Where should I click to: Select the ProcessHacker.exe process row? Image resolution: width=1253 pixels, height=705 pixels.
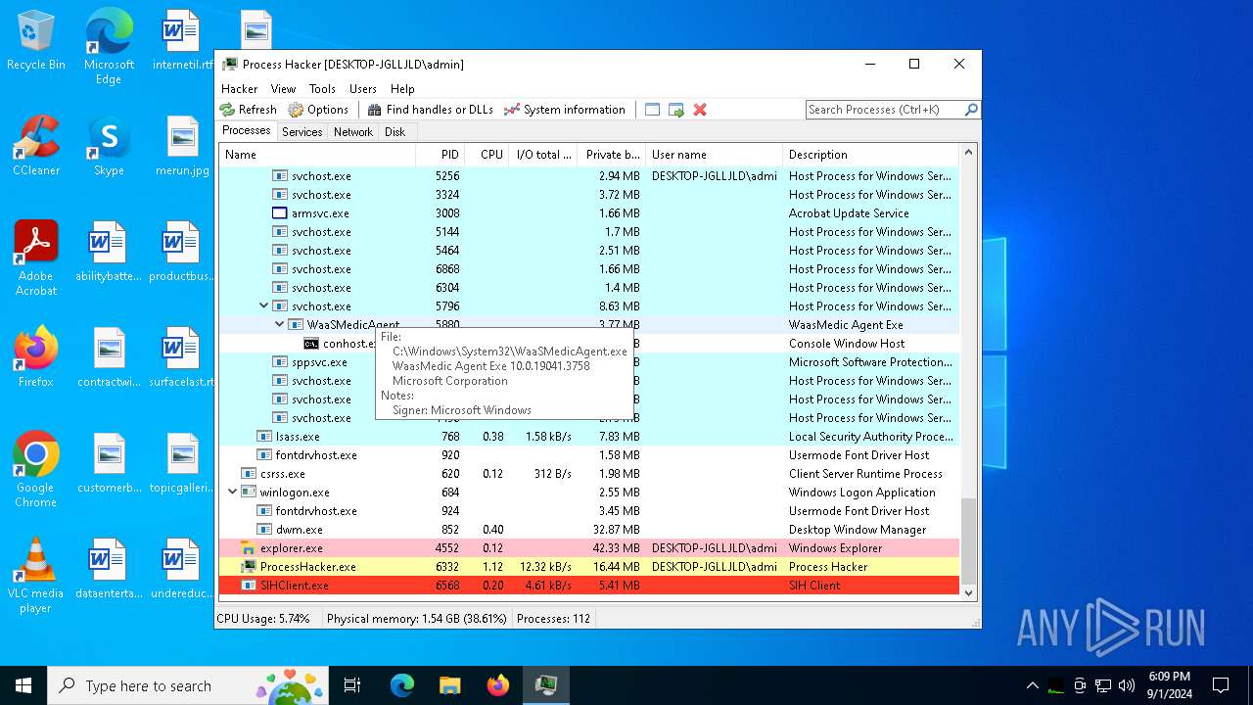(x=589, y=567)
